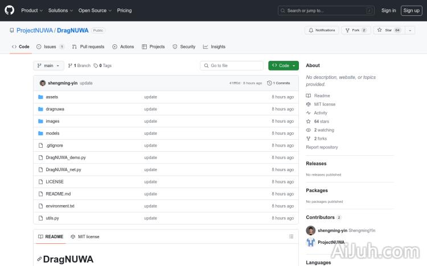Switch to the Issues tab
427x266 pixels.
point(50,47)
